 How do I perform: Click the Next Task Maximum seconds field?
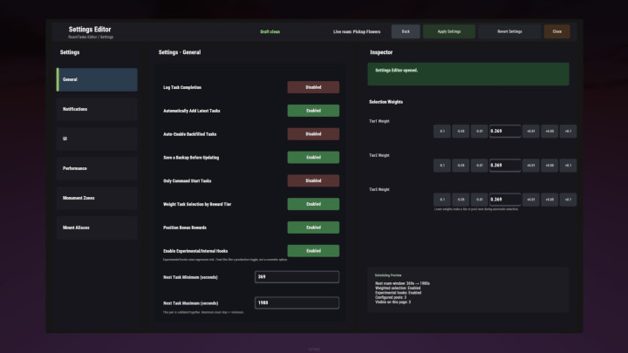297,303
